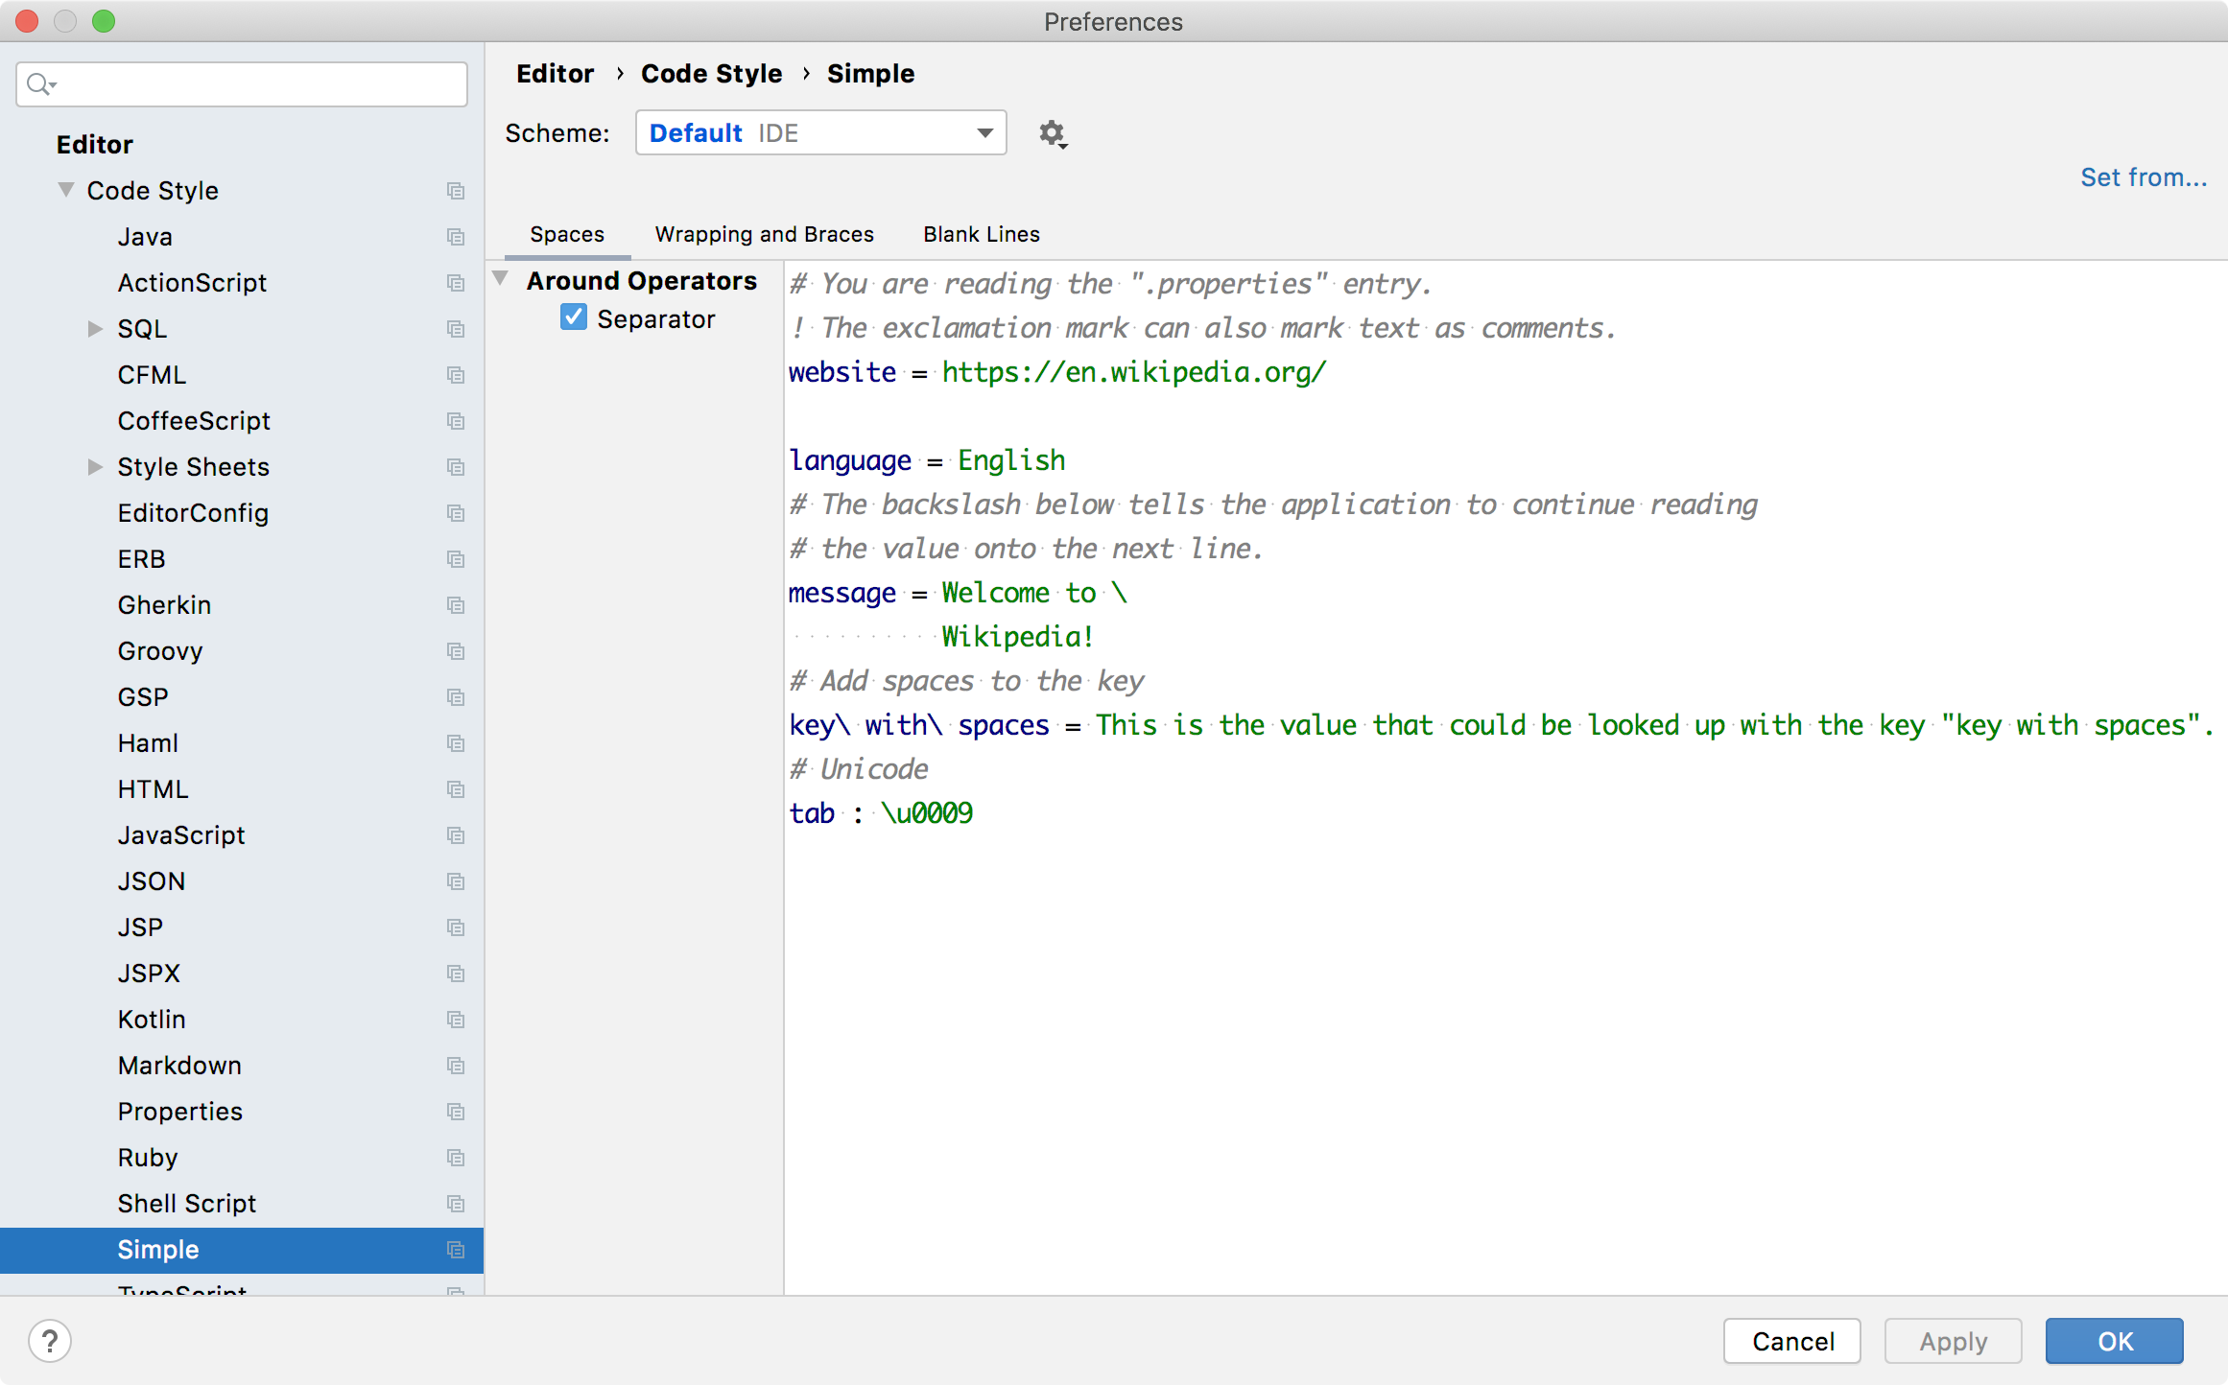Click the copy settings icon beside JSON
The width and height of the screenshot is (2228, 1385).
pos(456,881)
